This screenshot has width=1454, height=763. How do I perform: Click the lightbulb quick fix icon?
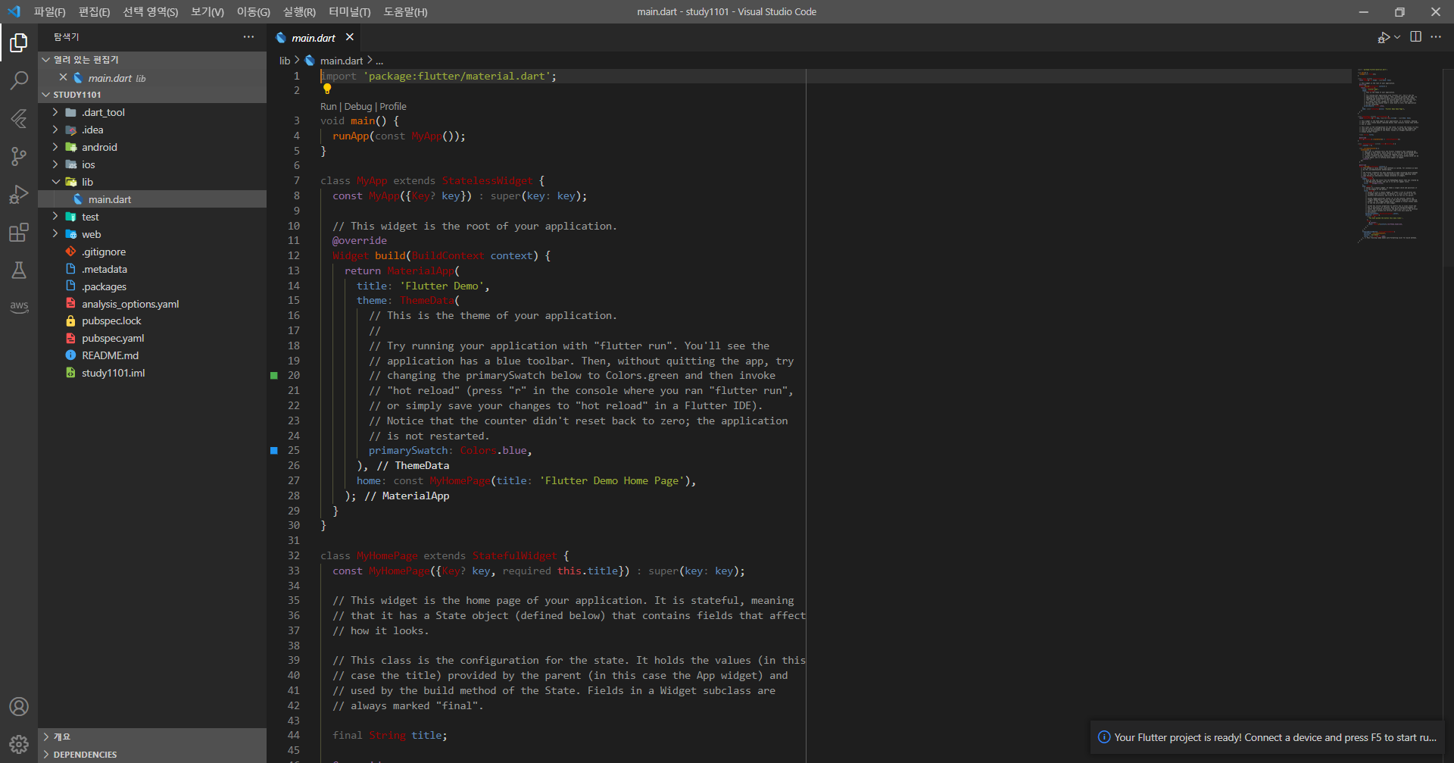tap(327, 89)
